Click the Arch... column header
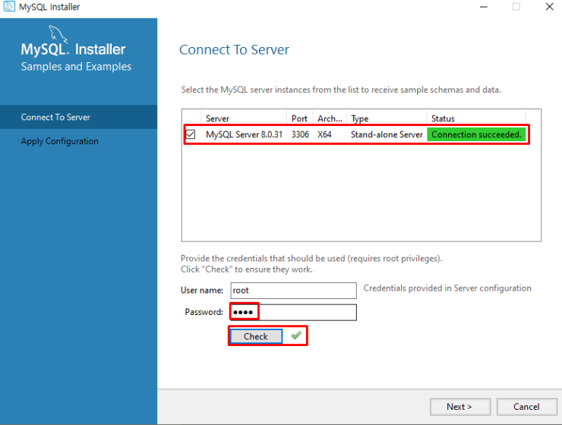562x425 pixels. pyautogui.click(x=330, y=118)
